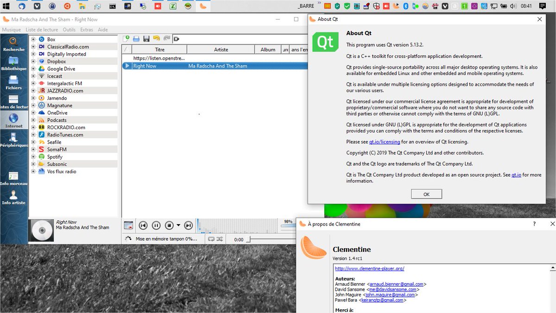Open the Aide menu
This screenshot has height=313, width=556.
[x=103, y=30]
